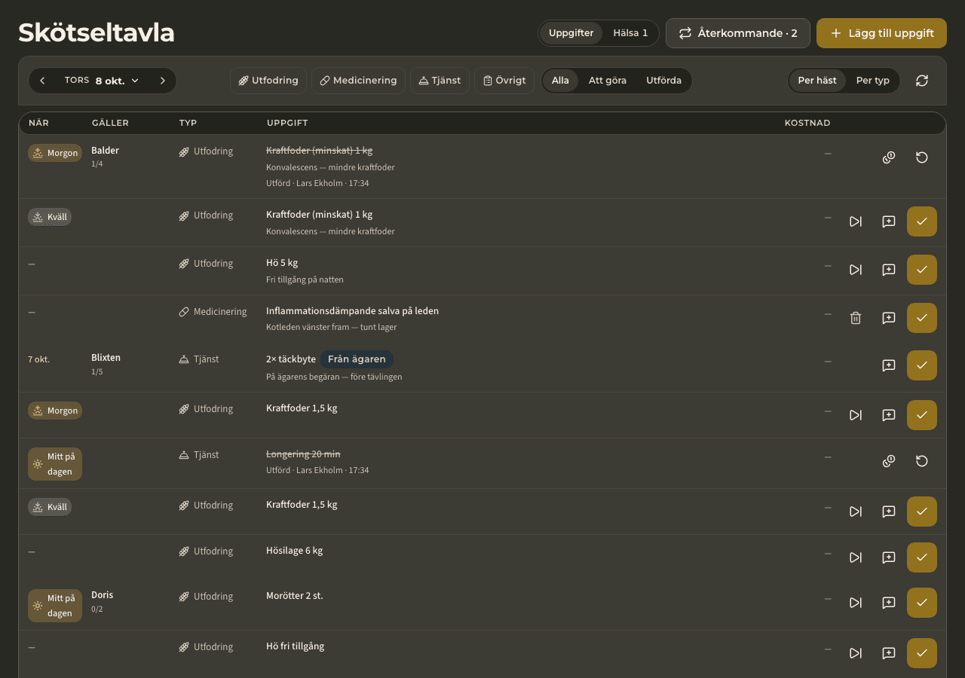Group tasks Per typ

click(873, 81)
